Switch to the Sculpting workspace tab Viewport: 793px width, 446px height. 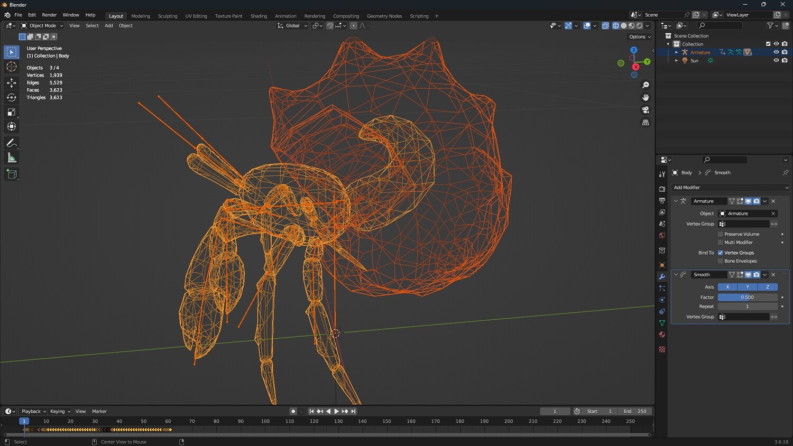coord(168,16)
